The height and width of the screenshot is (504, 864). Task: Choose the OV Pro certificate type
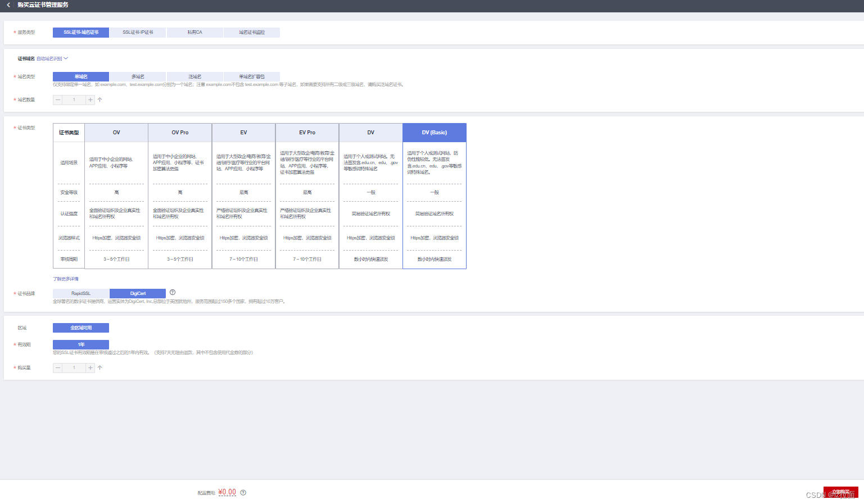(180, 133)
